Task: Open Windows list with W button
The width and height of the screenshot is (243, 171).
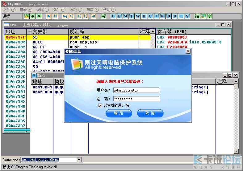Action: pyautogui.click(x=138, y=16)
